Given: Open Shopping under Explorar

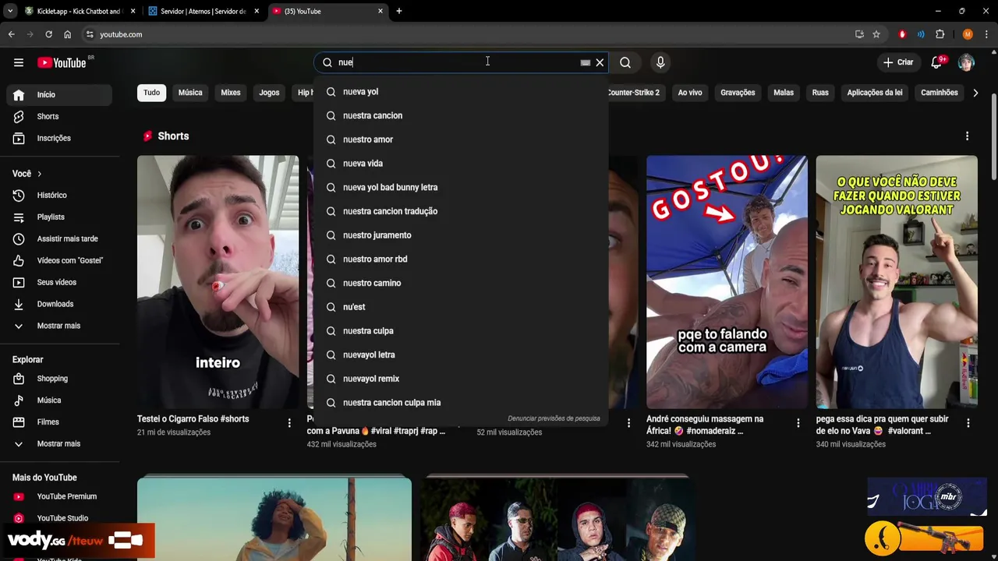Looking at the screenshot, I should (59, 379).
